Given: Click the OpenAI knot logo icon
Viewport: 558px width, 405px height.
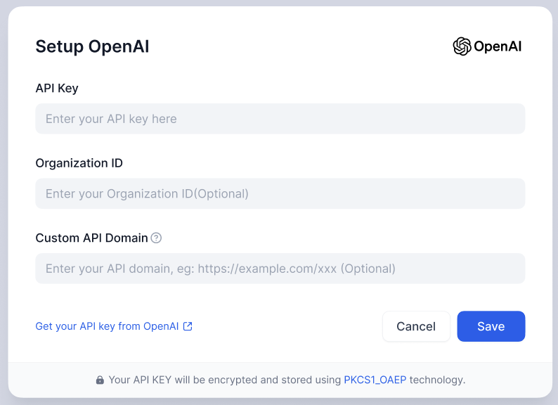Looking at the screenshot, I should 462,46.
